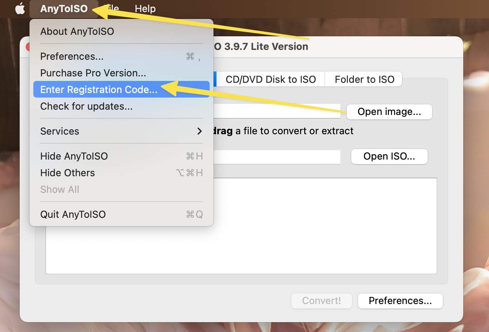Select Enter Registration Code
The height and width of the screenshot is (332, 489).
pos(98,89)
